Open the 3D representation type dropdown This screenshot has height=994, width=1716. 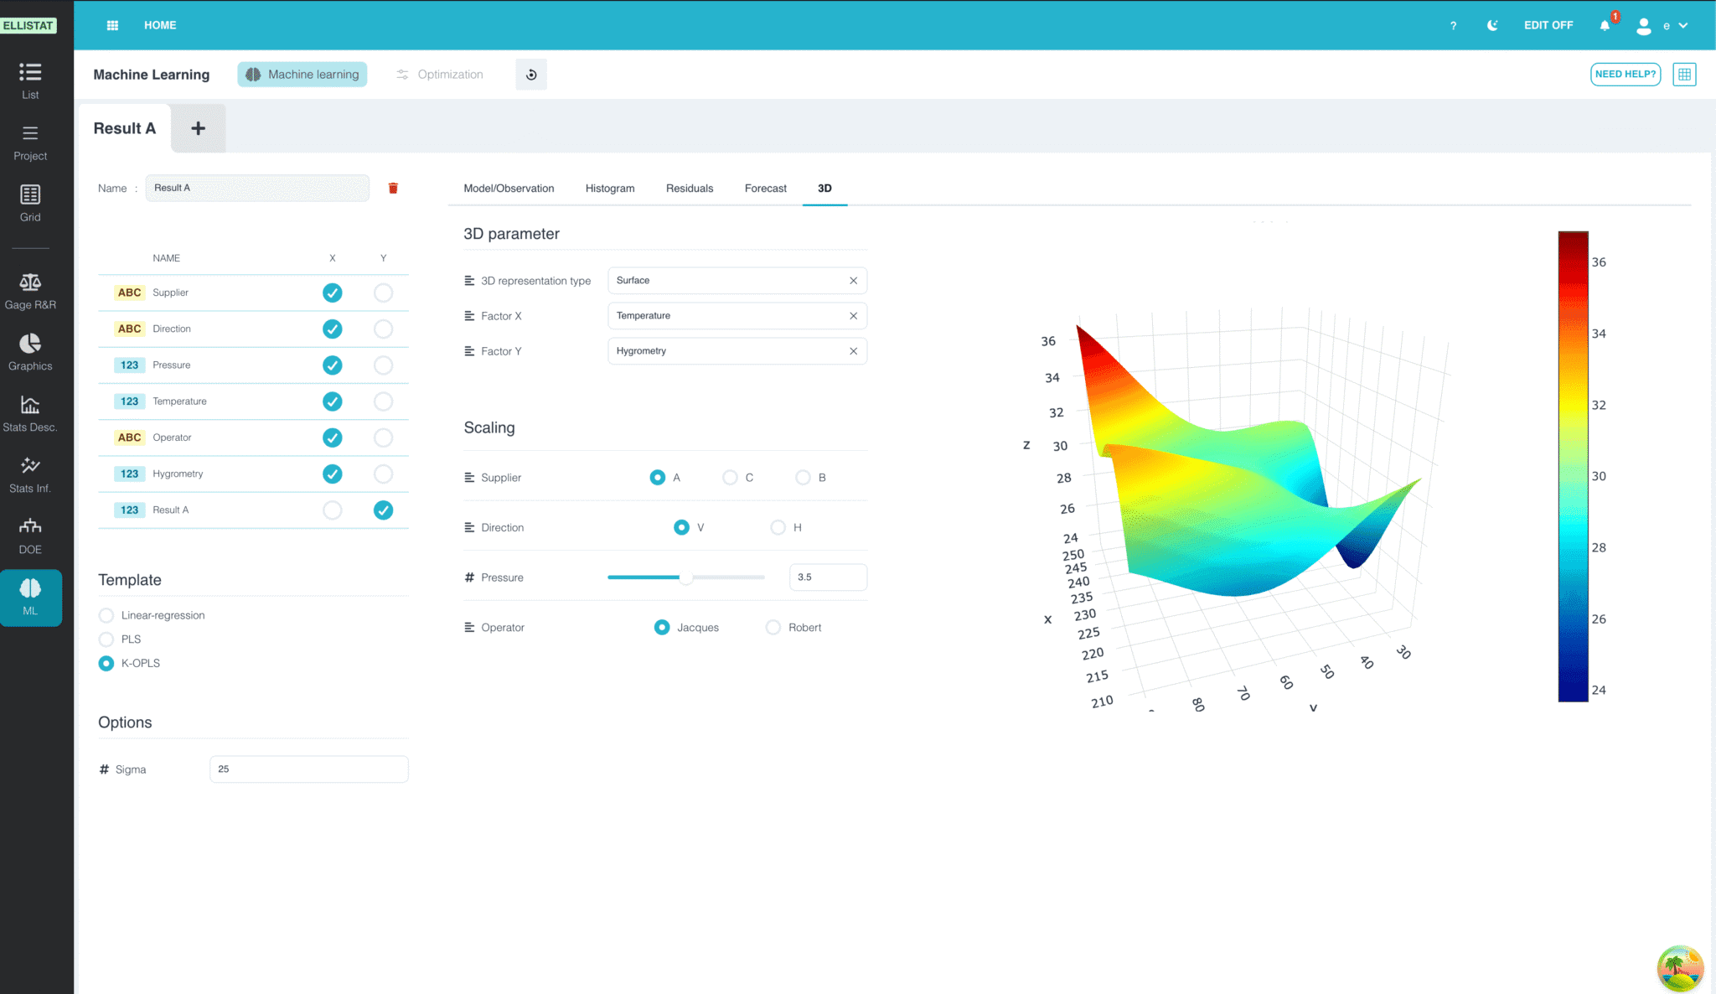[737, 281]
